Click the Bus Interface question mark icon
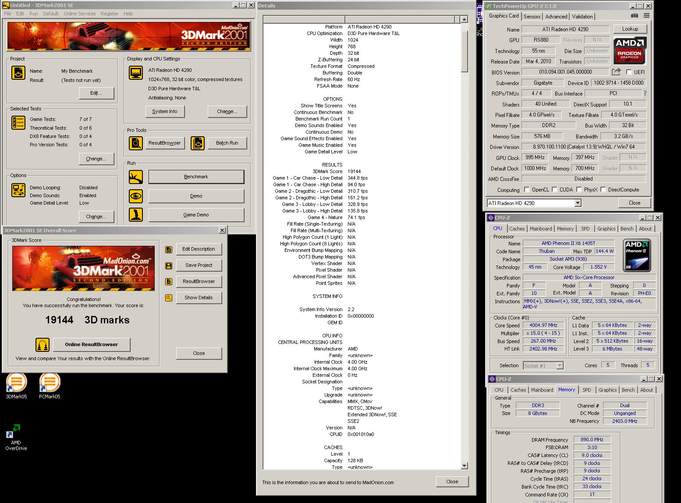Screen dimensions: 681x503 tap(645, 93)
